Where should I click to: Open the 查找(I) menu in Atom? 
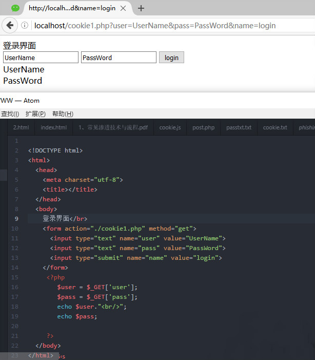point(10,113)
